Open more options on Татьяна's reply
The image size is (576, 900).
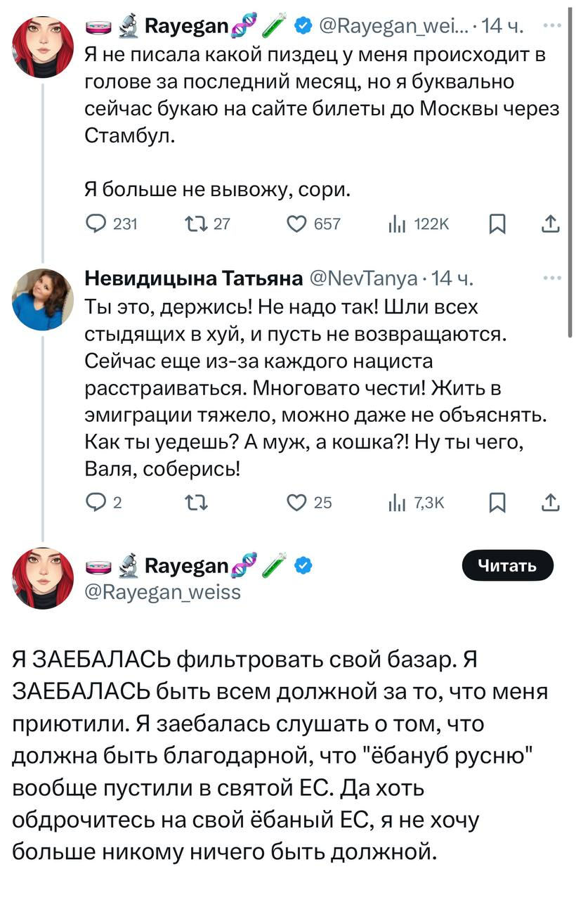(552, 278)
